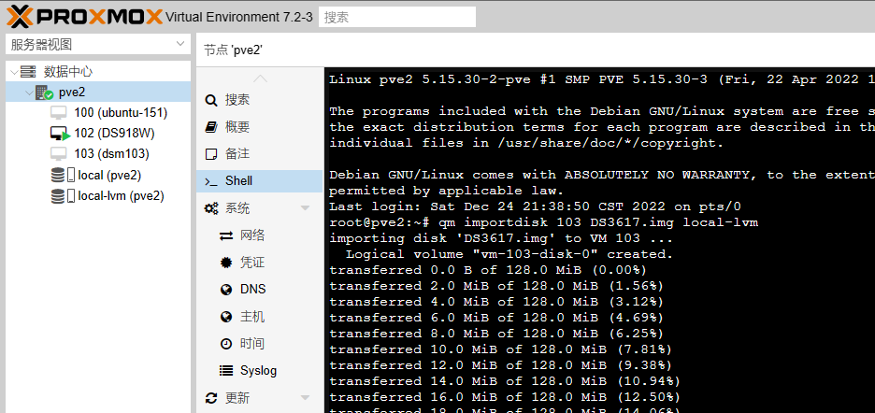Click the 'transferred 10.0 MiB' line
Screen dimensions: 875x413
500,350
